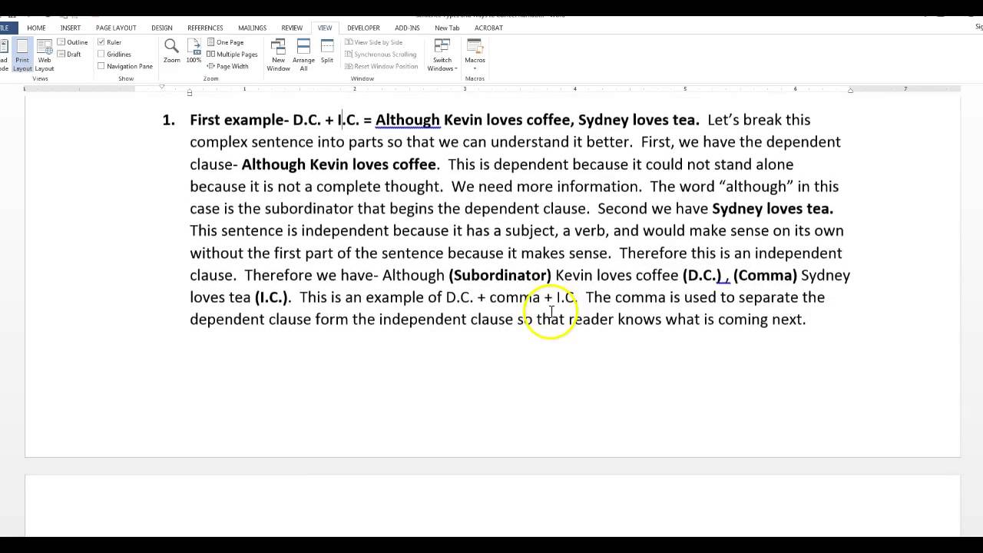Uncheck the Ruler checkbox

pyautogui.click(x=101, y=42)
